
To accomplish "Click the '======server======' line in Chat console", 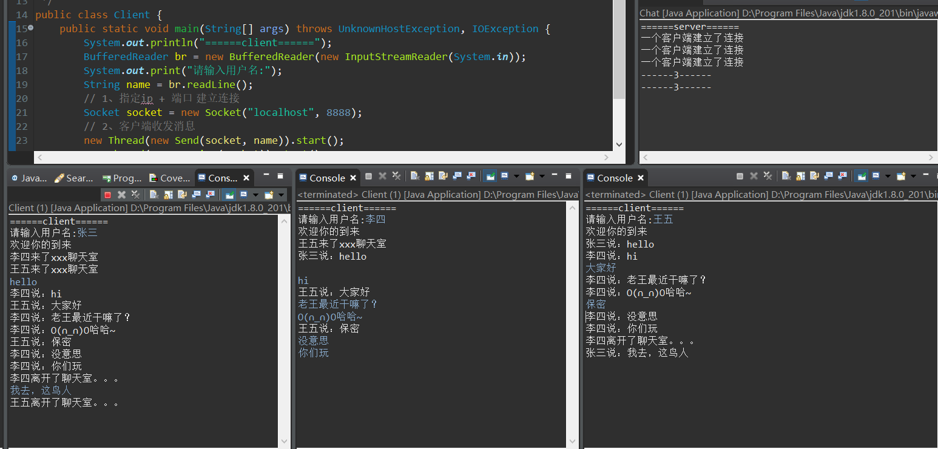I will click(689, 27).
